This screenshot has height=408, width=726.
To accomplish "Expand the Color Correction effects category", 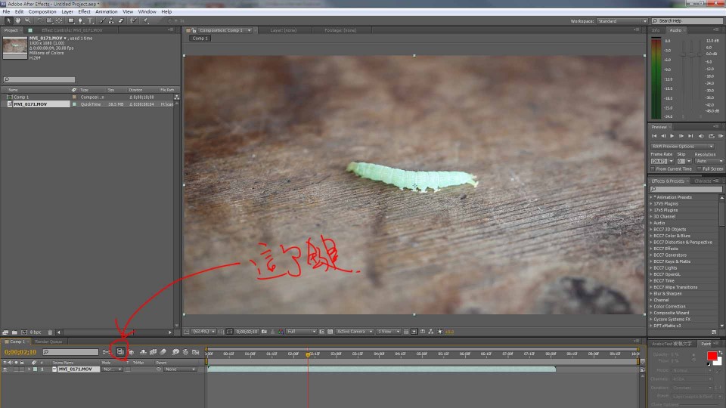I will point(650,306).
